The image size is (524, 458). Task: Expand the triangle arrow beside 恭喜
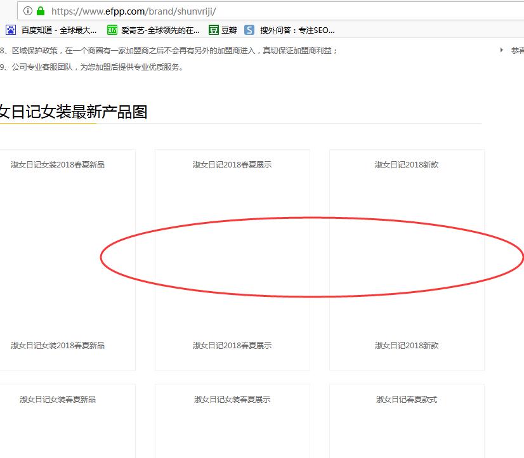pyautogui.click(x=502, y=50)
